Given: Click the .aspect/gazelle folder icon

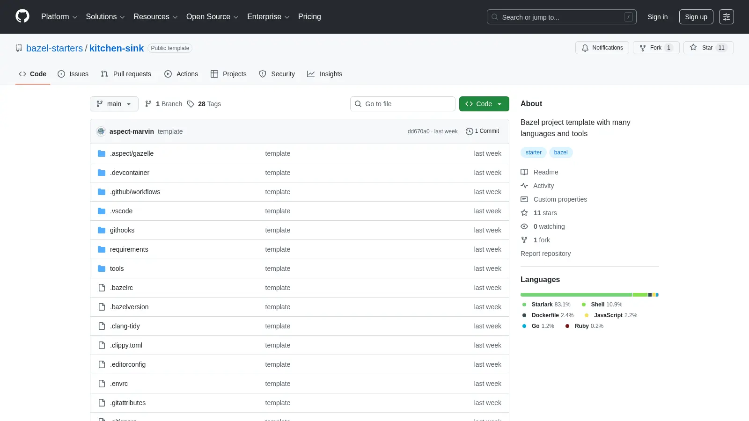Looking at the screenshot, I should tap(102, 153).
